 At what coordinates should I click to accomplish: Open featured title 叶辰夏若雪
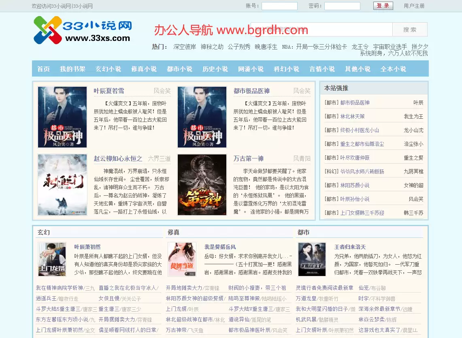(x=109, y=91)
